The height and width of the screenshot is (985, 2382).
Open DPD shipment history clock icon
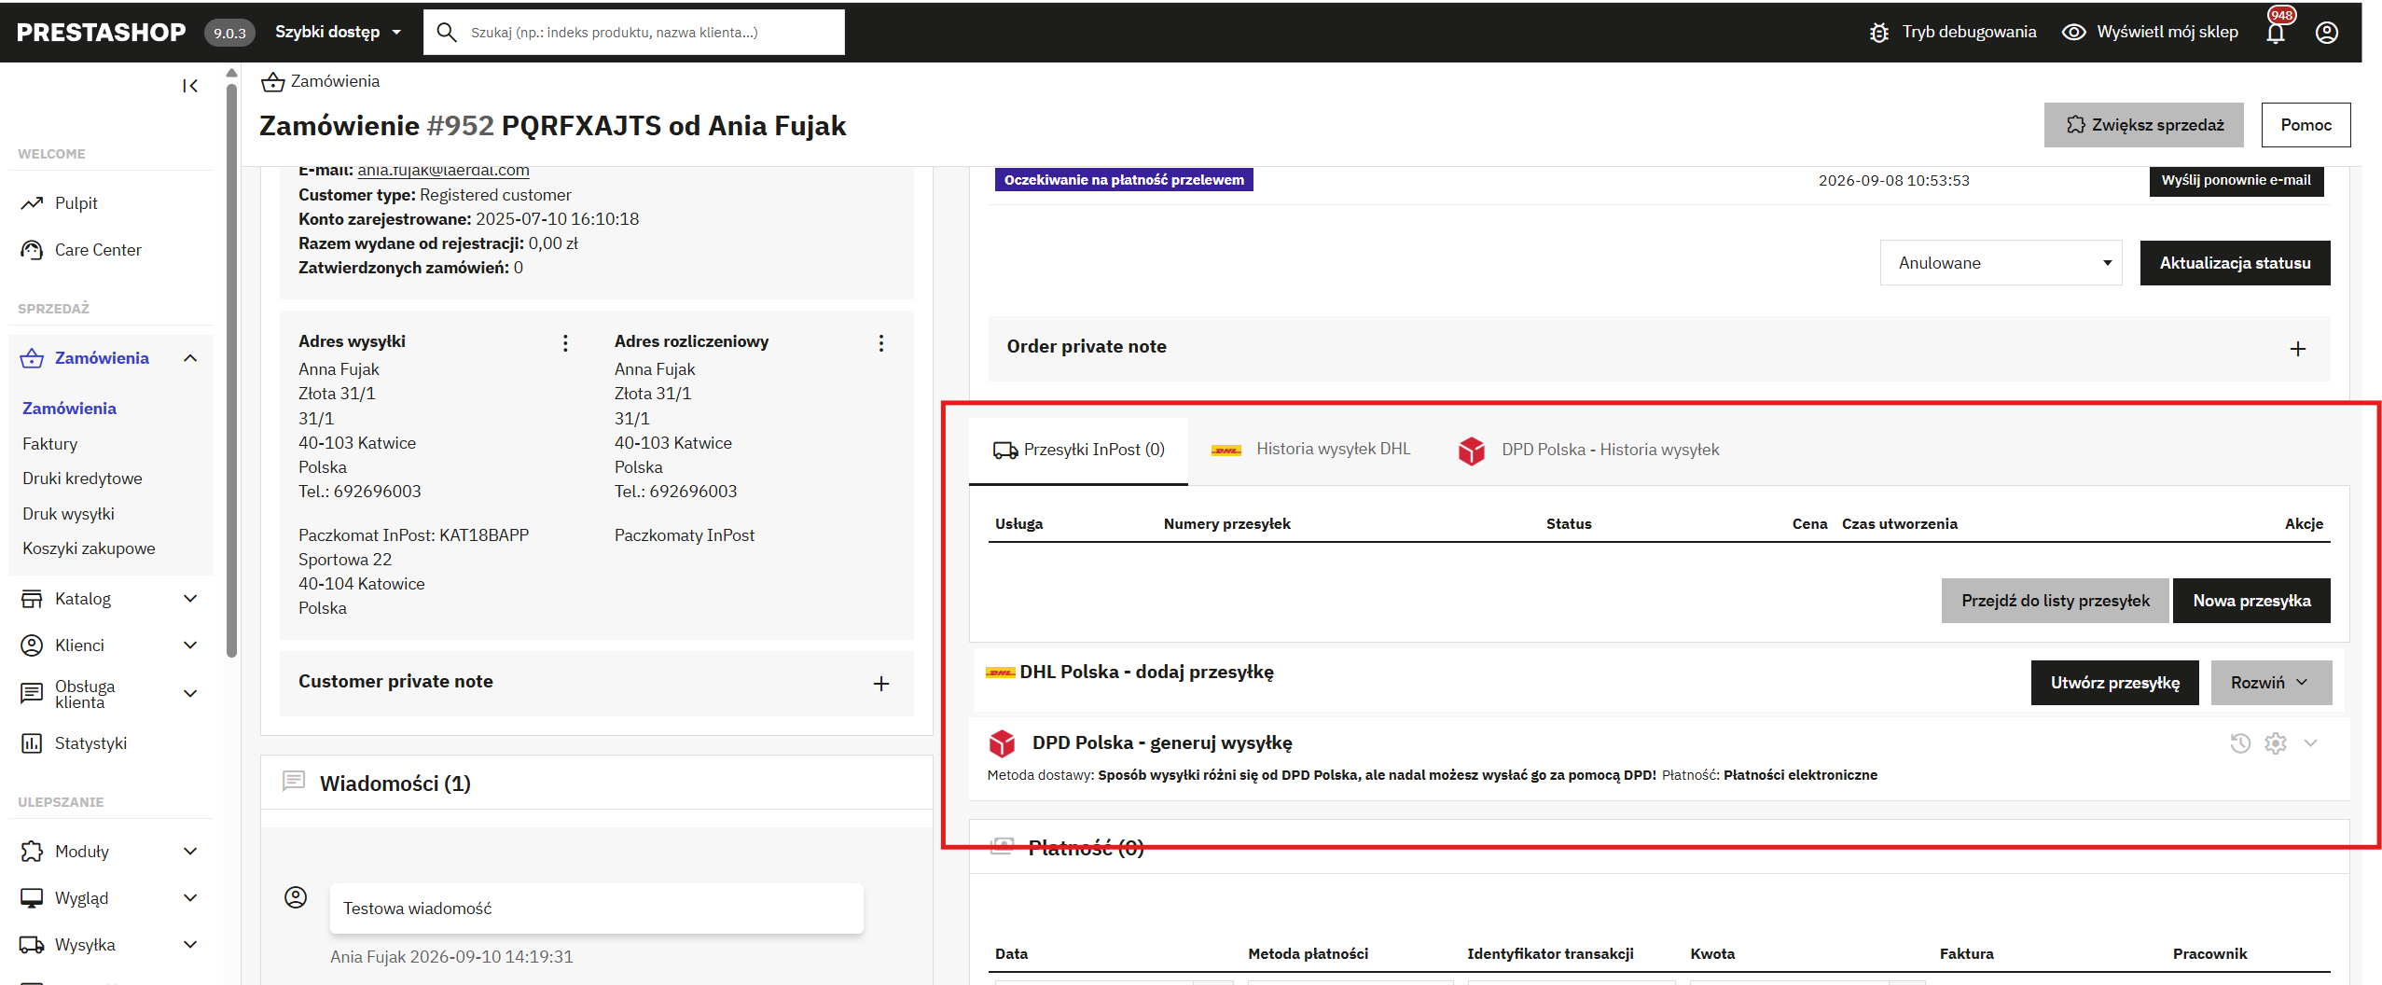[2240, 743]
